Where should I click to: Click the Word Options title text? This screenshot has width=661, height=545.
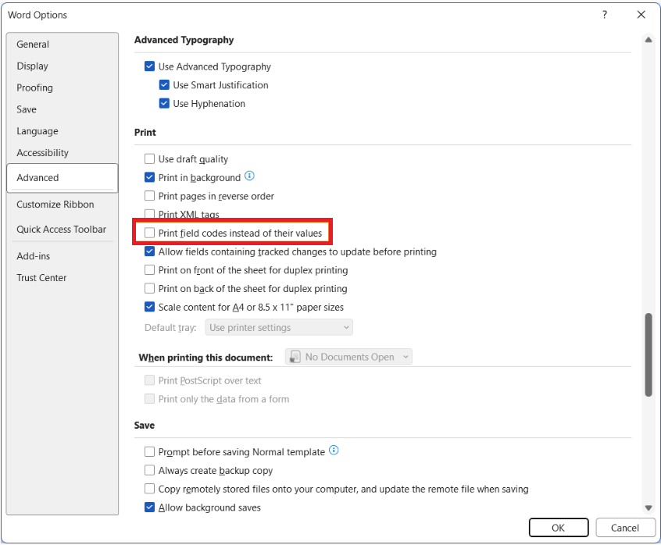tap(38, 15)
